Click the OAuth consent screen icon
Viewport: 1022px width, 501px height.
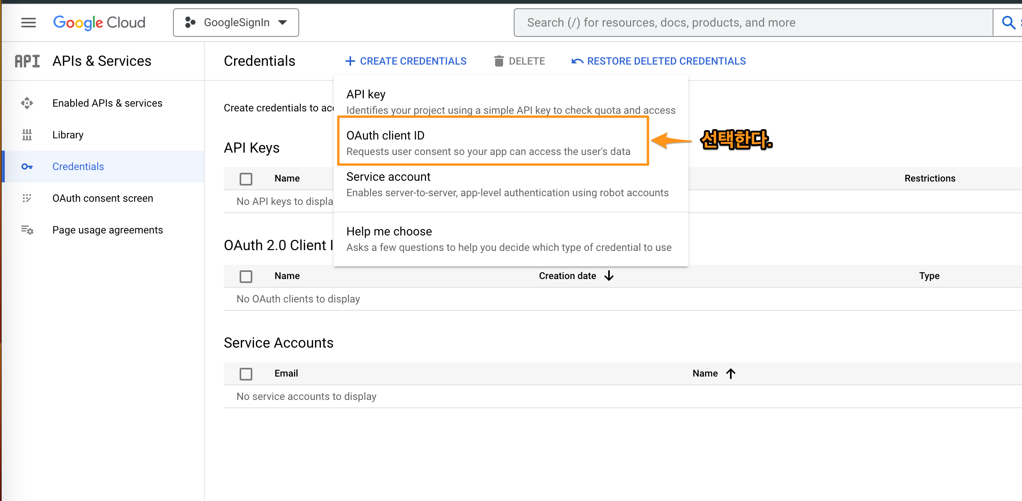[x=27, y=198]
